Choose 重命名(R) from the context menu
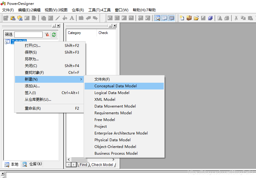The width and height of the screenshot is (256, 178). coord(50,108)
